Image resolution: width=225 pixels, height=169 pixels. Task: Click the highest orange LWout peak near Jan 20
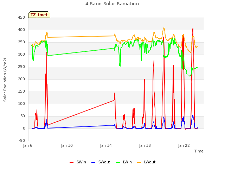pyautogui.click(x=164, y=28)
